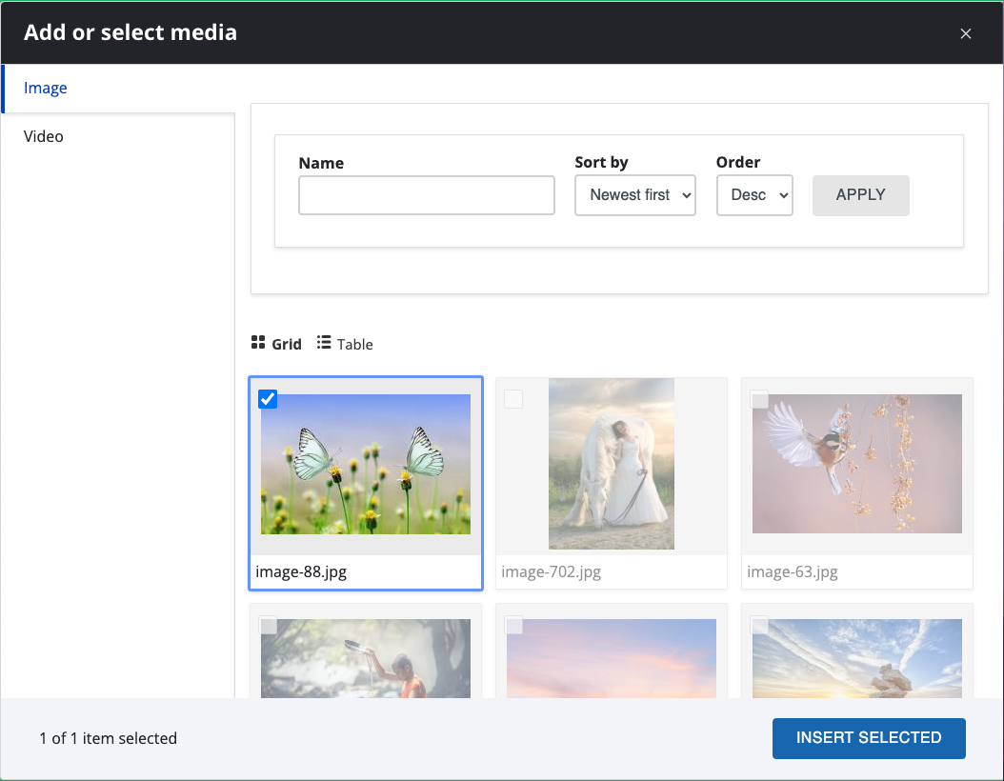
Task: Click the image-88.jpg file name label
Action: tap(302, 572)
